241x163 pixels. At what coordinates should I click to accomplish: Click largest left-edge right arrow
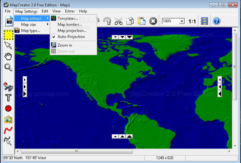click(x=25, y=94)
